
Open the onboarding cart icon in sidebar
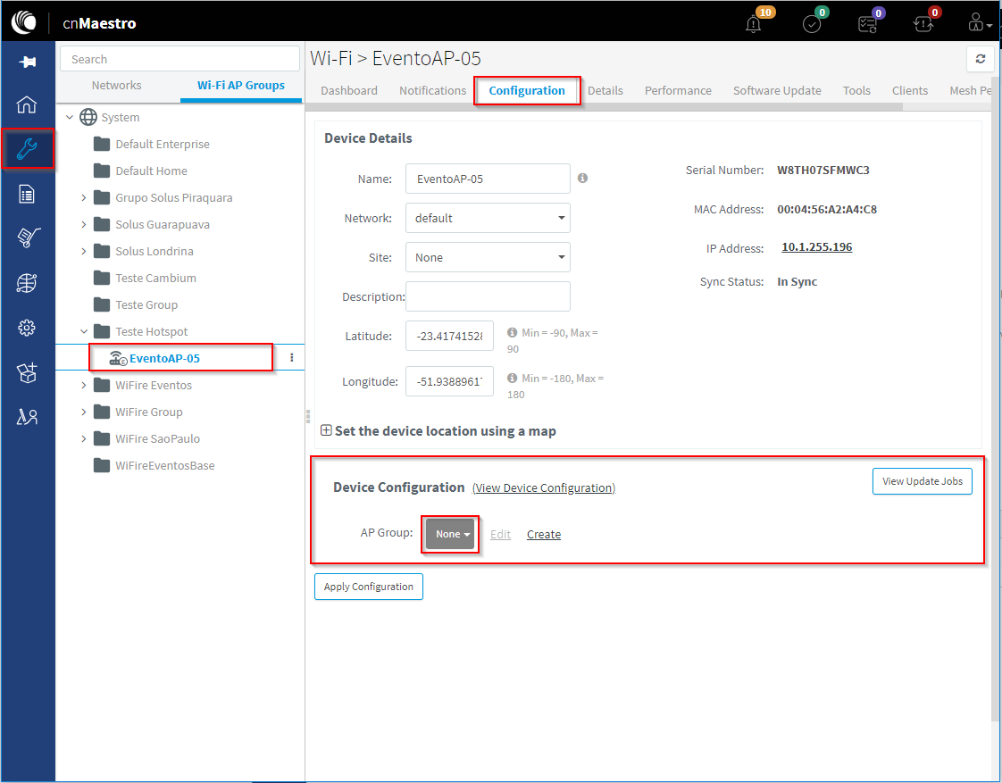(x=28, y=237)
